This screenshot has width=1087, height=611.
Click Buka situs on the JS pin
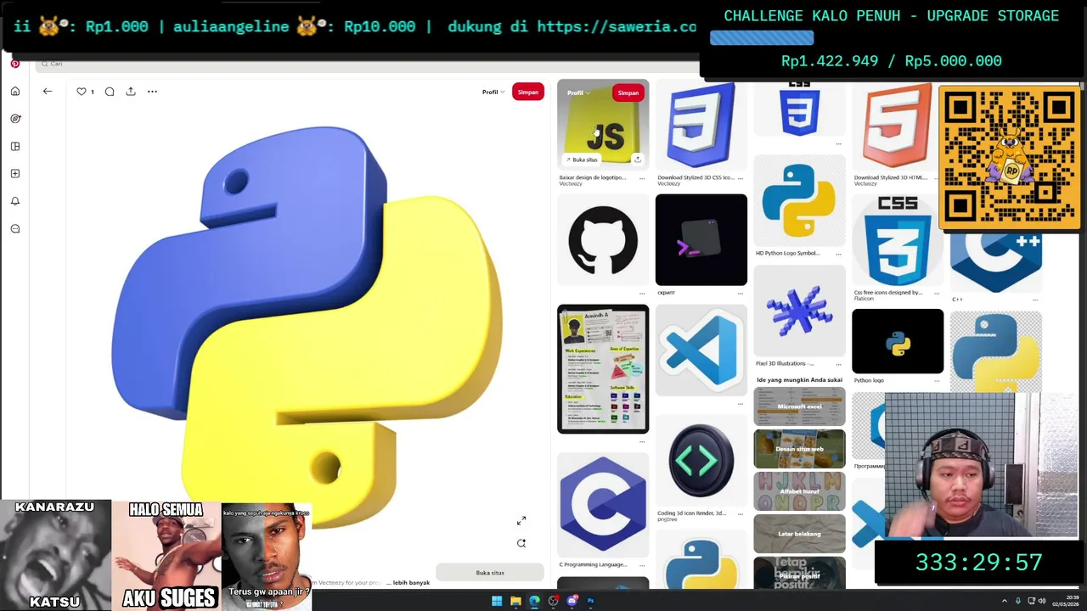point(582,160)
